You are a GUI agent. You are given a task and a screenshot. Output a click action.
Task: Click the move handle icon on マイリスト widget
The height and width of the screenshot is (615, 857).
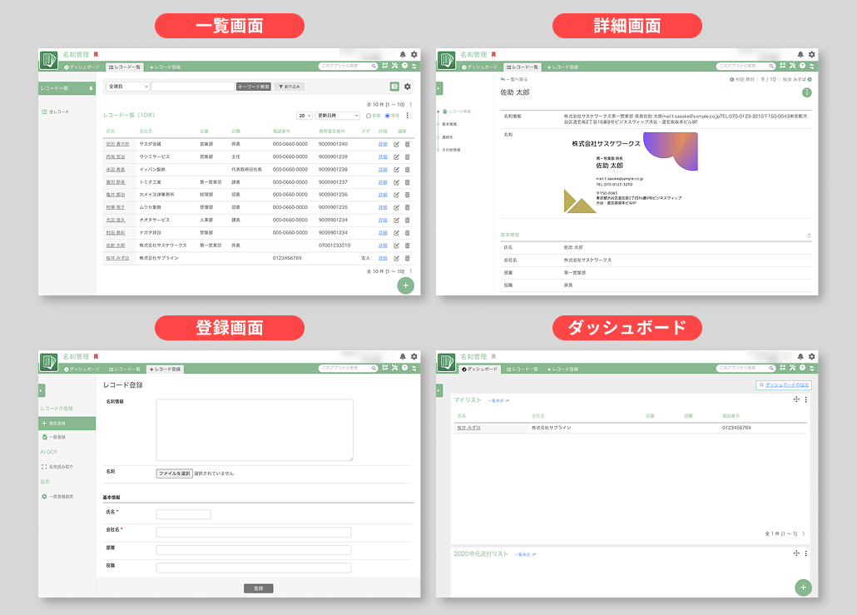point(796,399)
